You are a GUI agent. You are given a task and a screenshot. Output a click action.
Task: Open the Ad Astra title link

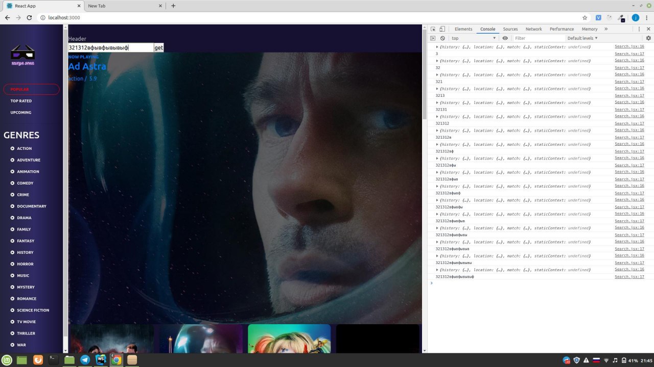(x=87, y=66)
